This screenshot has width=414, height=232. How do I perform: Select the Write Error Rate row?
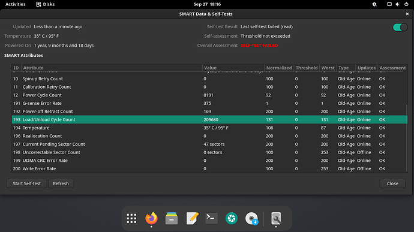tap(209, 168)
